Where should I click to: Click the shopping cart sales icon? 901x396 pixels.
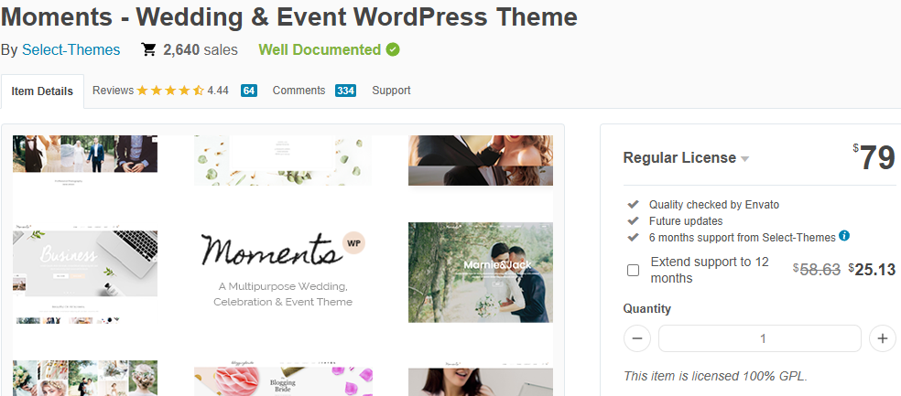point(149,50)
